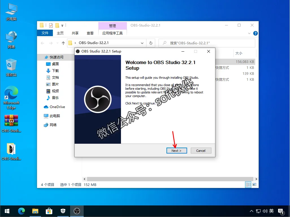This screenshot has height=217, width=290.
Task: Switch to the 共享 ribbon tab
Action: click(x=75, y=33)
